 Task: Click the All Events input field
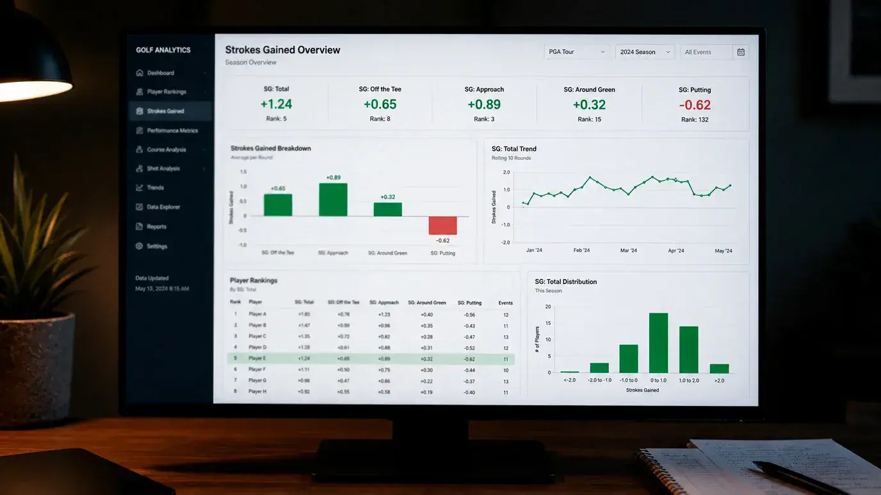pyautogui.click(x=707, y=52)
